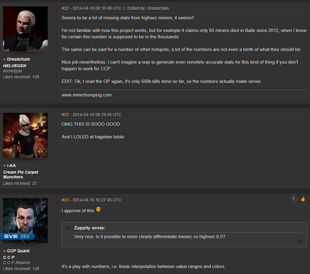Click the closing quote mark icon in quote box
Viewport: 310px width, 274px height.
tap(300, 241)
